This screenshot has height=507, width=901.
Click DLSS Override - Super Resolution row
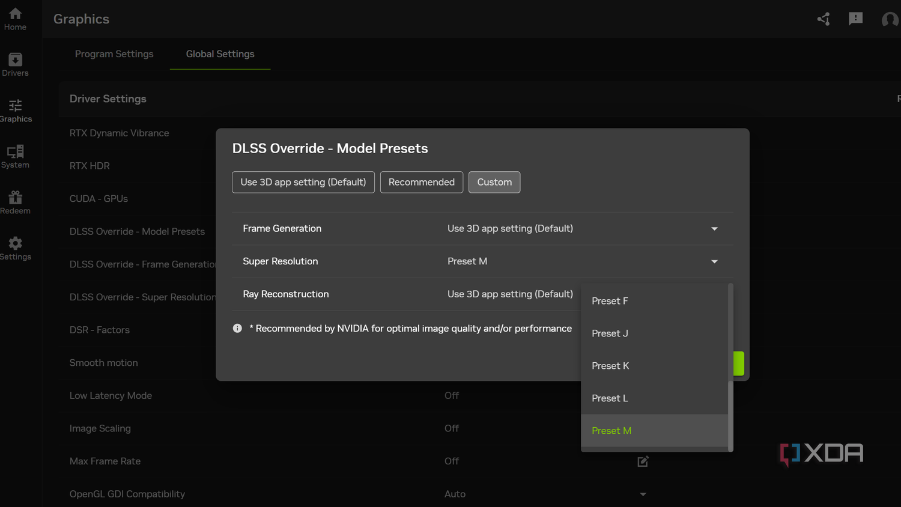(142, 297)
